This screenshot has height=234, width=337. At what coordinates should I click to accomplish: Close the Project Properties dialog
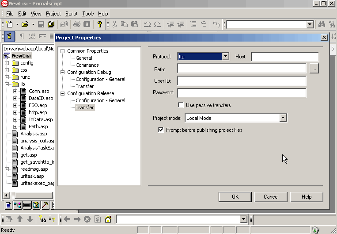pos(324,38)
